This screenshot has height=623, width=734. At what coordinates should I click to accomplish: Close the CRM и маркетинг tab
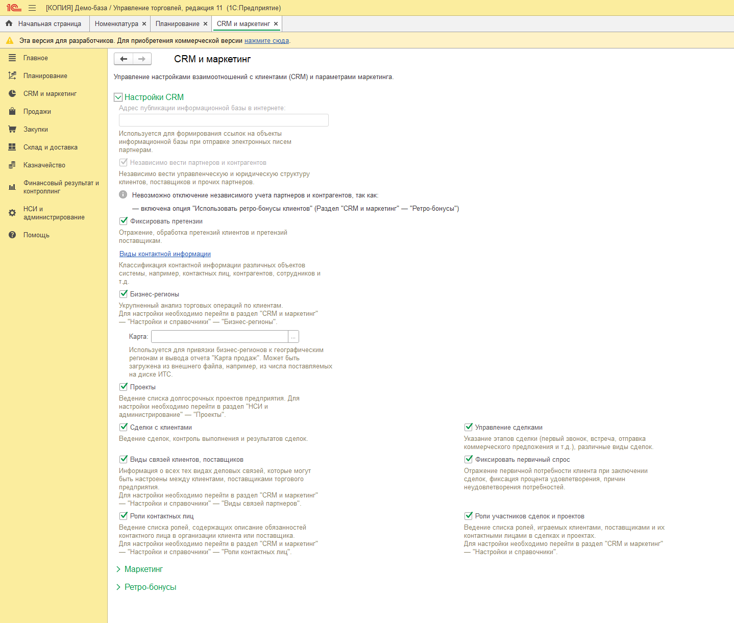tap(276, 24)
